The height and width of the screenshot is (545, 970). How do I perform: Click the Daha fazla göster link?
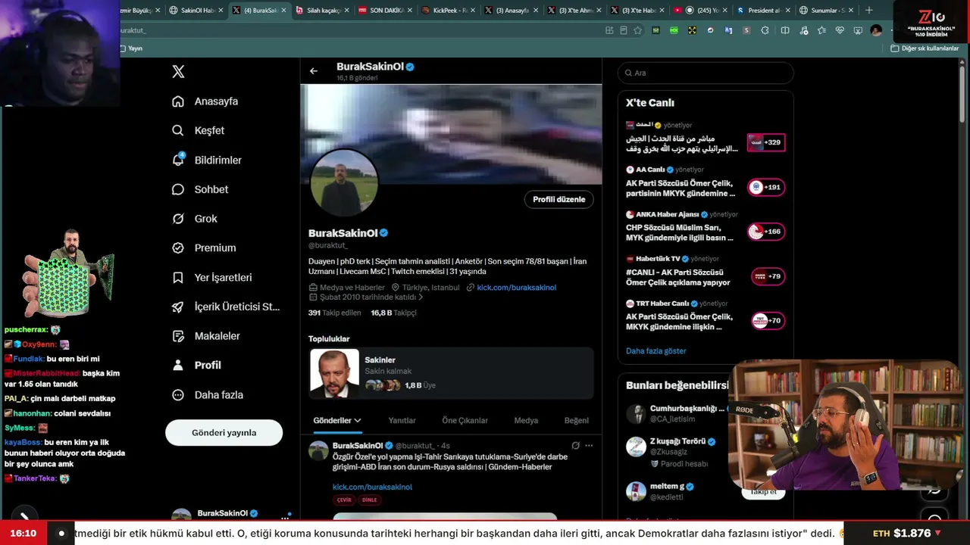(656, 351)
